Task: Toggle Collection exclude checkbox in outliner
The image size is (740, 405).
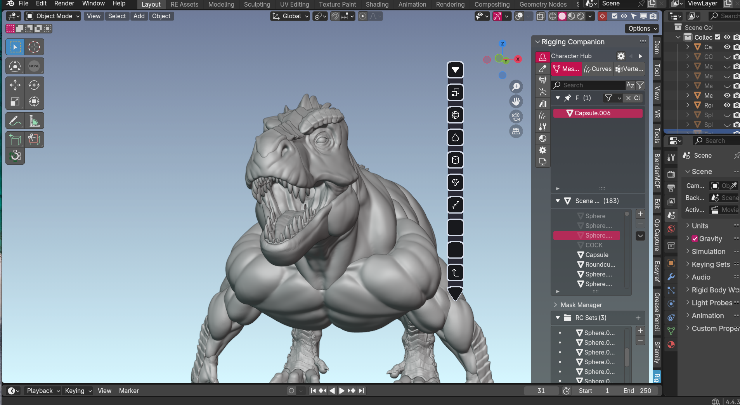Action: click(x=717, y=37)
